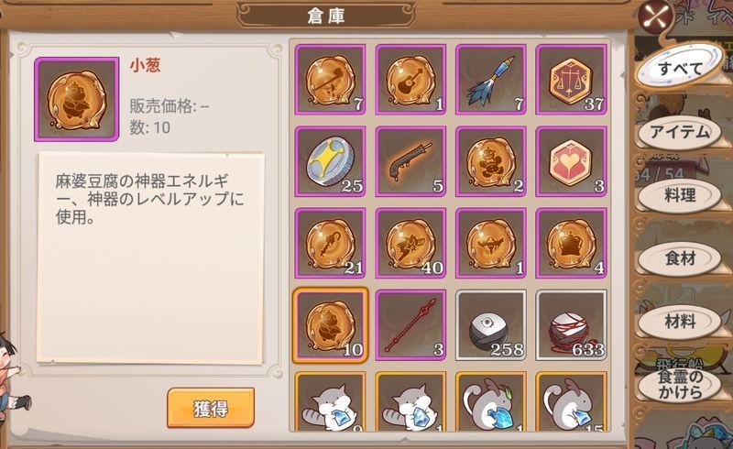Switch to the 料理 tab

[x=680, y=195]
